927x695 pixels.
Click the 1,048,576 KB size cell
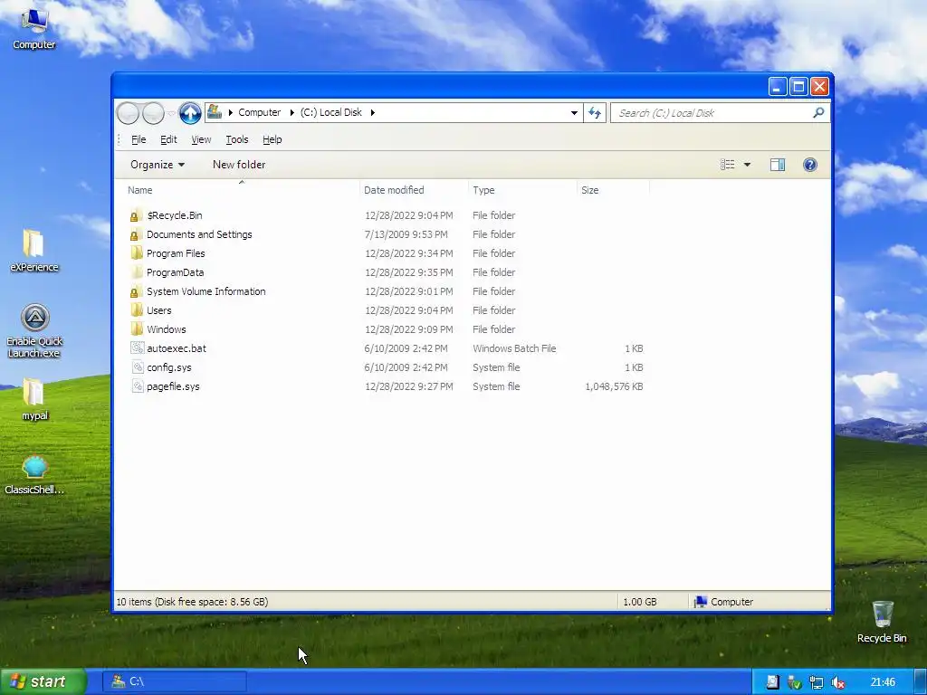(614, 386)
